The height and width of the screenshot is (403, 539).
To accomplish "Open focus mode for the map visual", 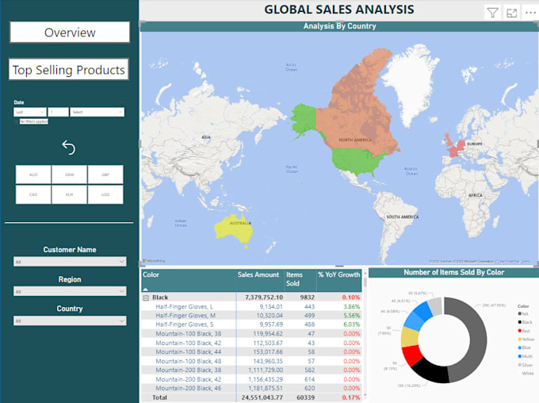I will (512, 13).
